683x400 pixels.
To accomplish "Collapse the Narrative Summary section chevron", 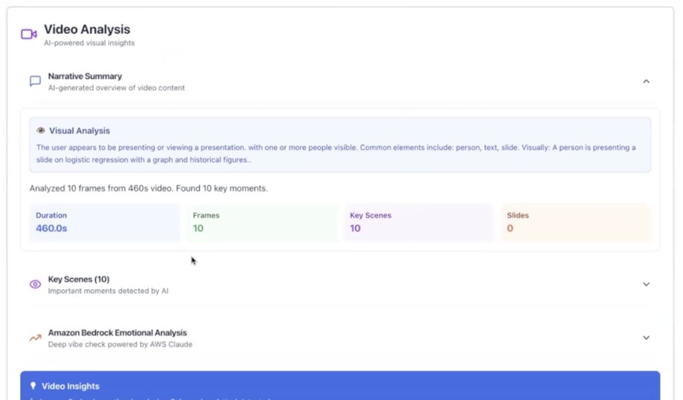I will (x=646, y=81).
